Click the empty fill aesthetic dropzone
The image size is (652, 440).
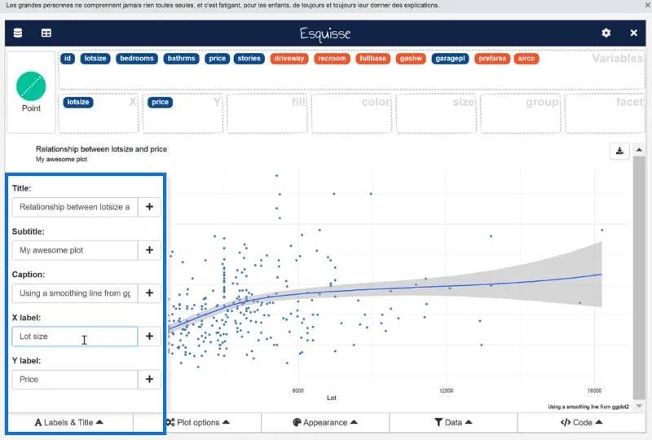click(267, 113)
